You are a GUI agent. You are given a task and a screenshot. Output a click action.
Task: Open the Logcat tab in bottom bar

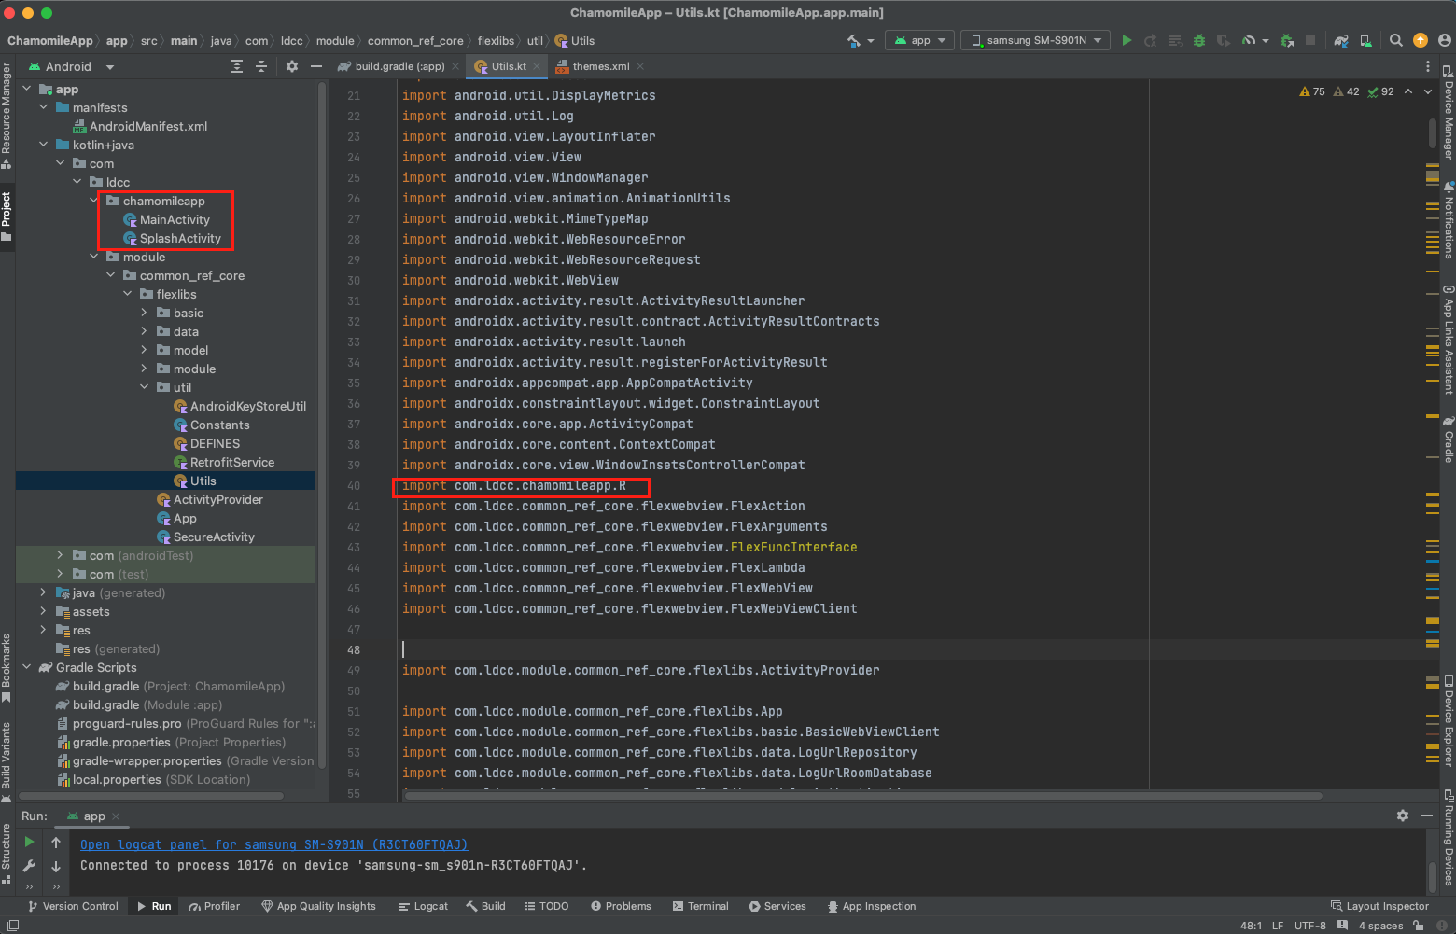423,906
